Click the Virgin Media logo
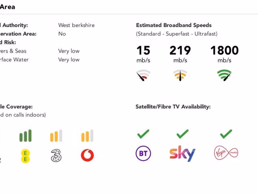Image resolution: width=258 pixels, height=194 pixels. (x=226, y=153)
